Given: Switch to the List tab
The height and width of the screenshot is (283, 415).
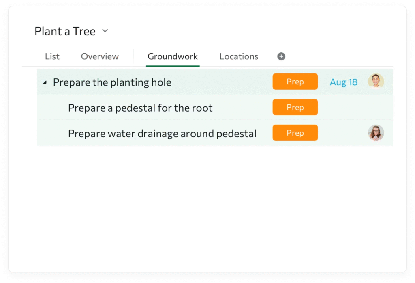Looking at the screenshot, I should click(52, 56).
